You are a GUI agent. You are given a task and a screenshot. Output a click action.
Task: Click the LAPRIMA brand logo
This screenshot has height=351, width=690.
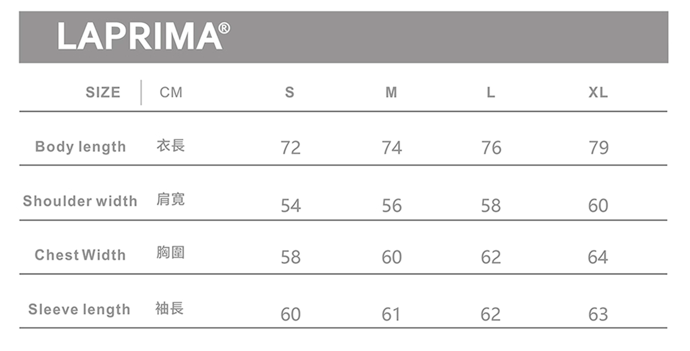[143, 36]
